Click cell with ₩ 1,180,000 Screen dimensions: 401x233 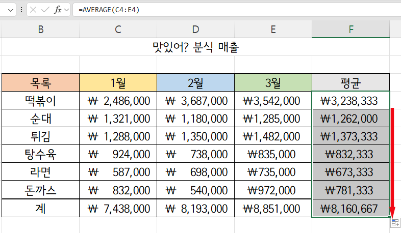coord(195,119)
